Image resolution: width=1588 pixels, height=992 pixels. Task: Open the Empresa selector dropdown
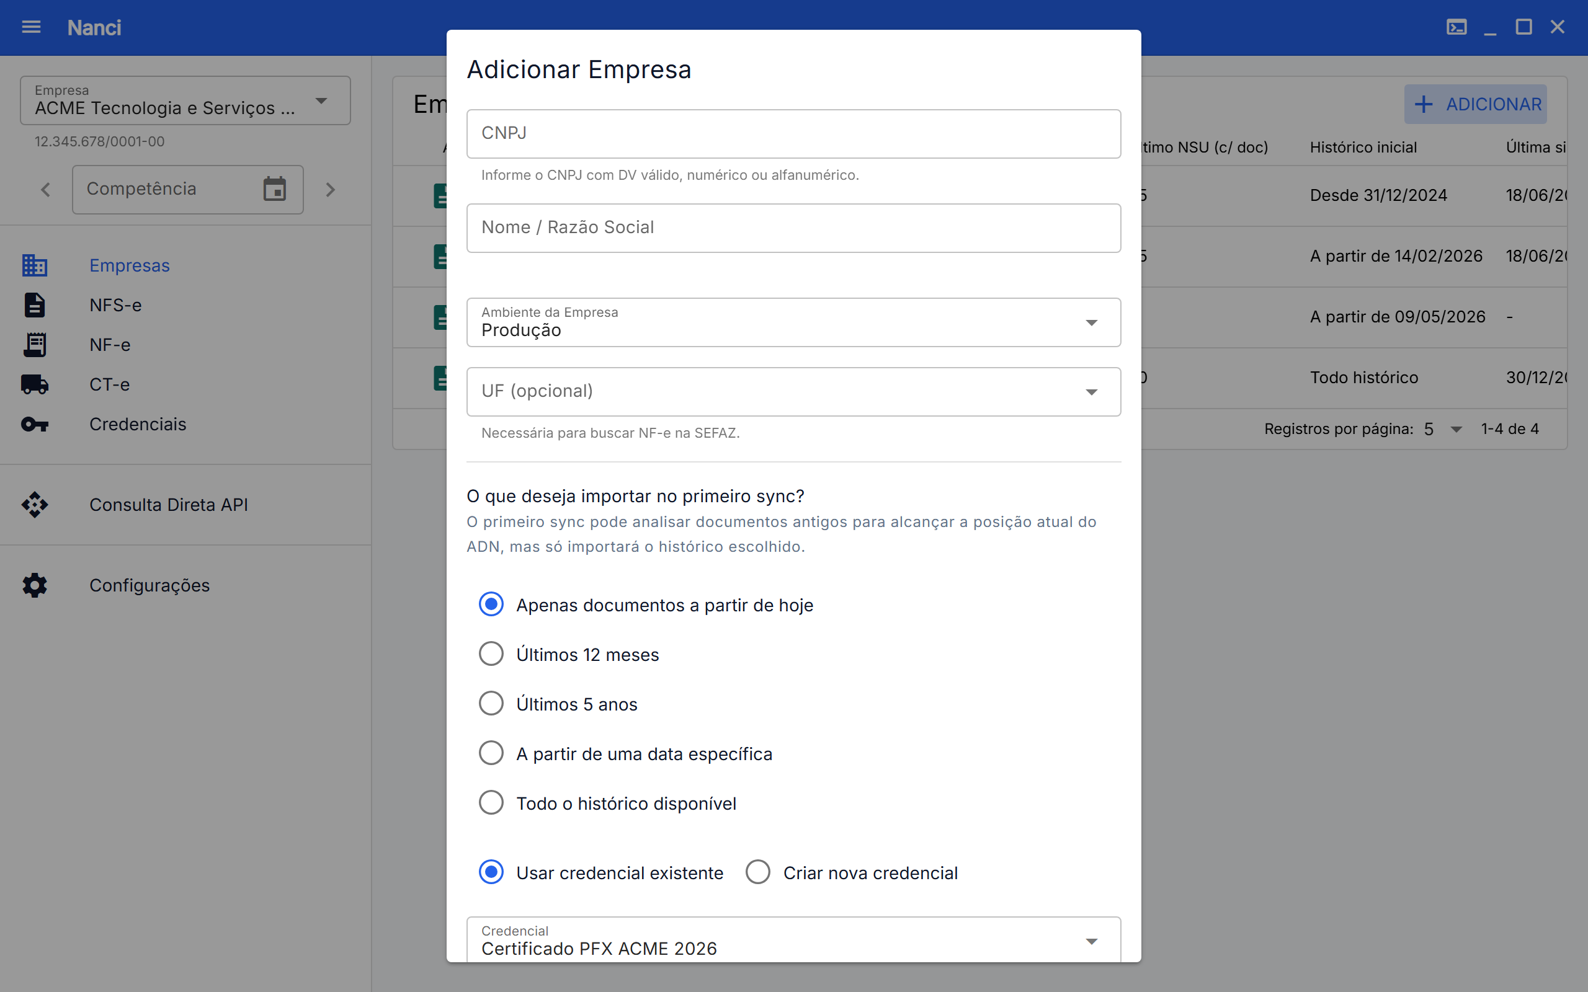coord(185,100)
